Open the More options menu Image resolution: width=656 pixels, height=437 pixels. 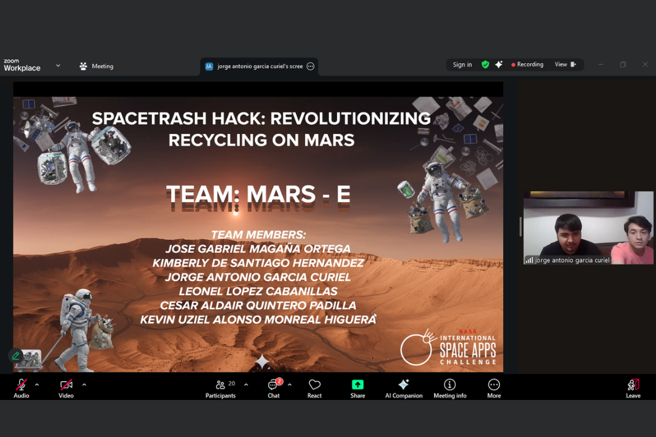[x=494, y=388]
